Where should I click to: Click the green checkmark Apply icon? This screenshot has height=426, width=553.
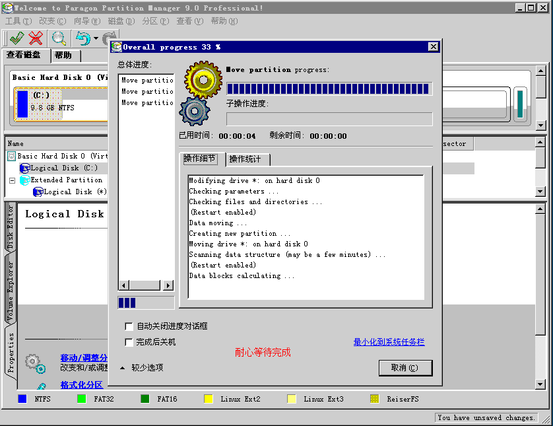tap(17, 38)
